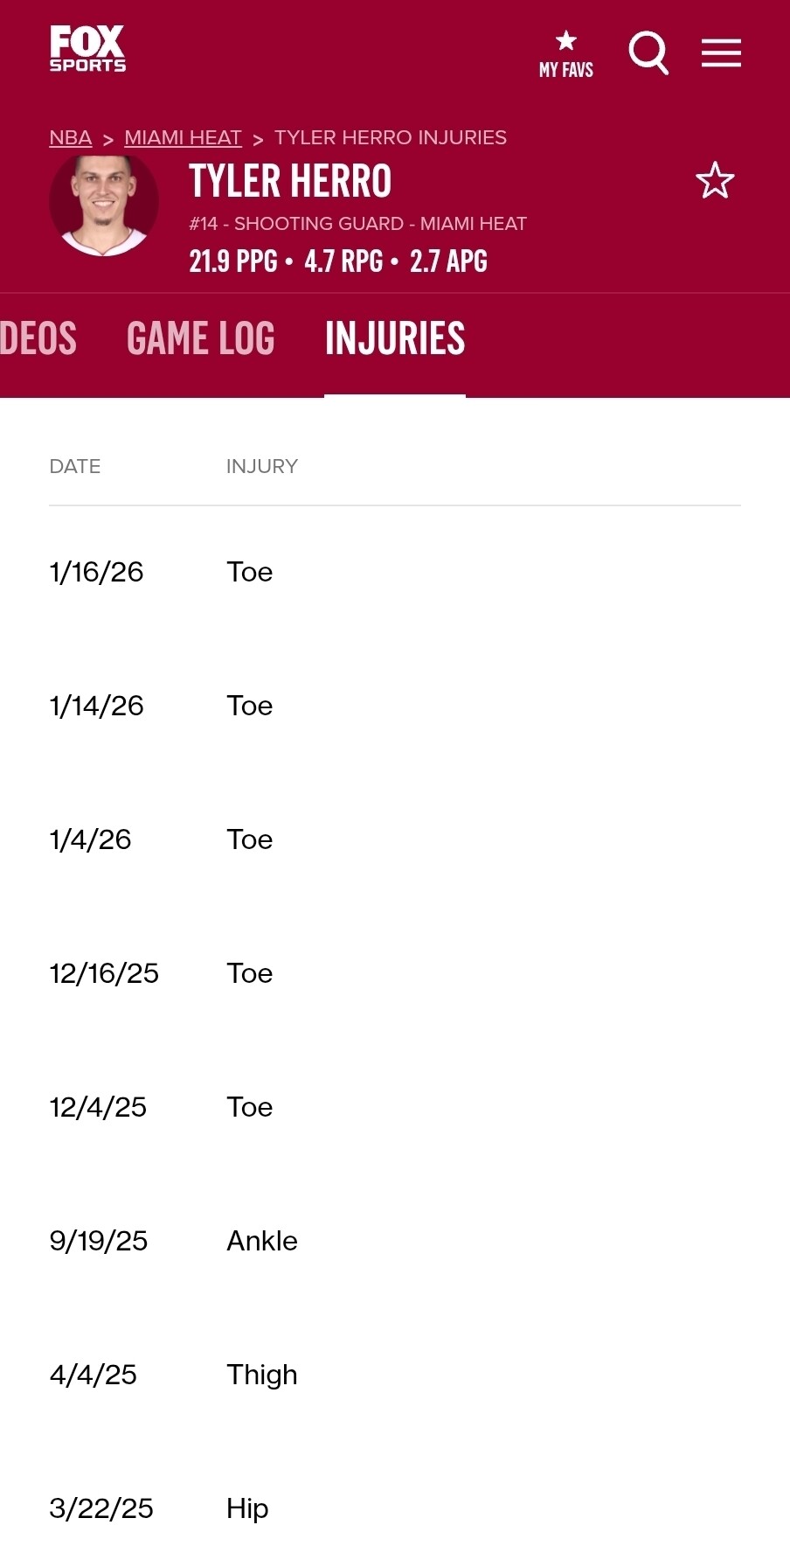Click the Hip injury entry
The image size is (790, 1553).
pyautogui.click(x=247, y=1508)
